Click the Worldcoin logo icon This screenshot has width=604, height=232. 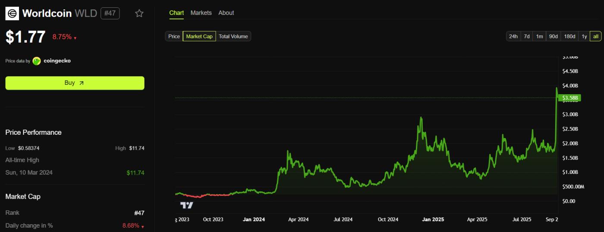point(12,13)
